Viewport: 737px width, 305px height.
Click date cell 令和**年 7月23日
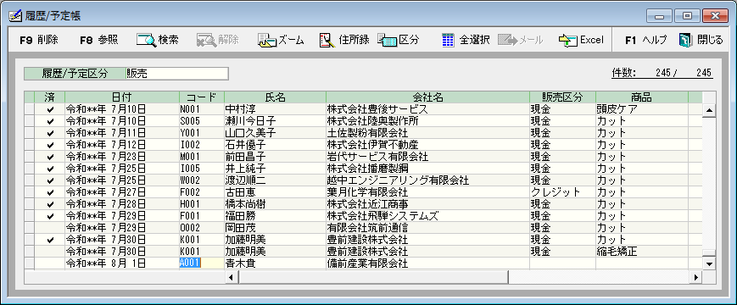(x=122, y=157)
